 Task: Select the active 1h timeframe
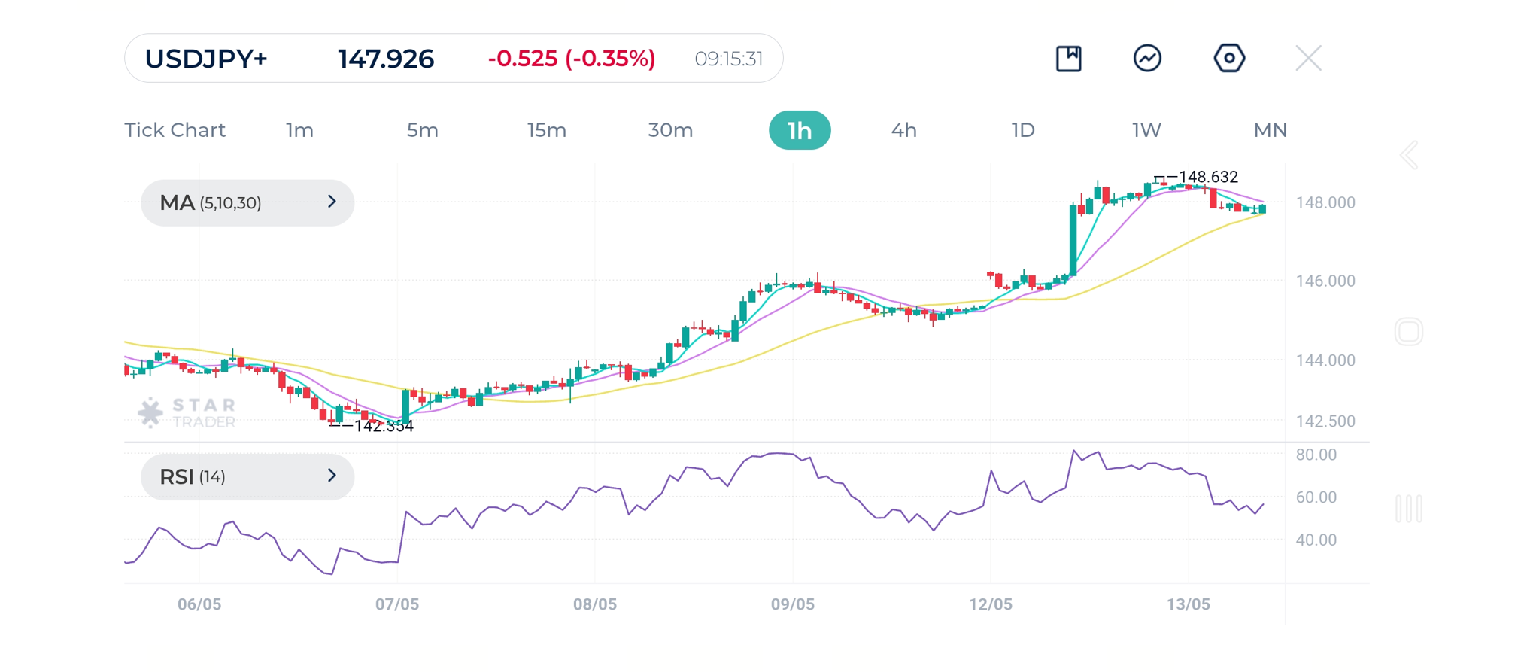799,130
